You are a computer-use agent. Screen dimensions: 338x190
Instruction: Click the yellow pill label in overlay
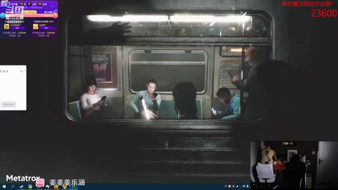[x=30, y=12]
